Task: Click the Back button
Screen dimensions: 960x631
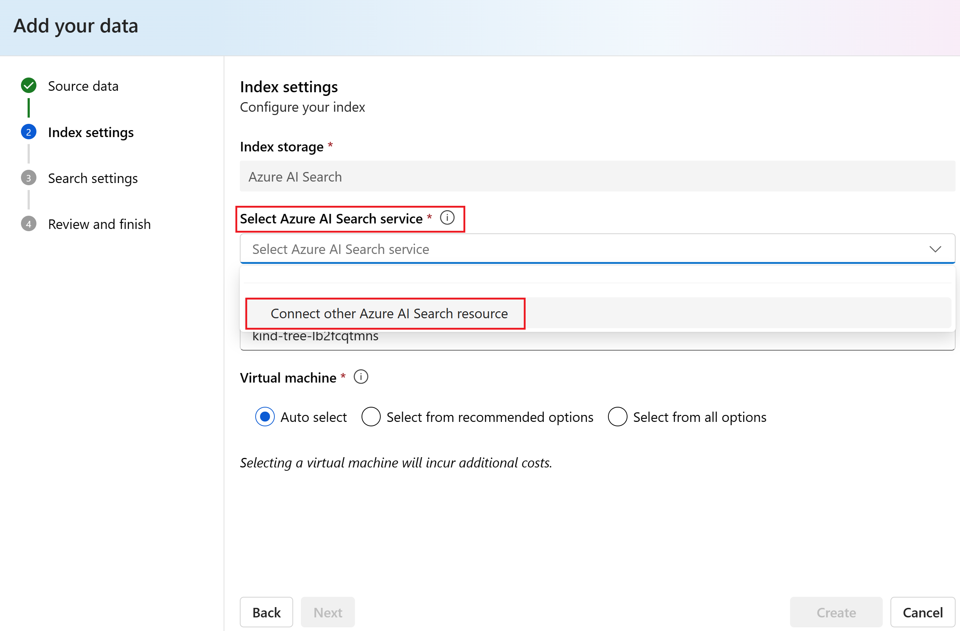Action: 266,612
